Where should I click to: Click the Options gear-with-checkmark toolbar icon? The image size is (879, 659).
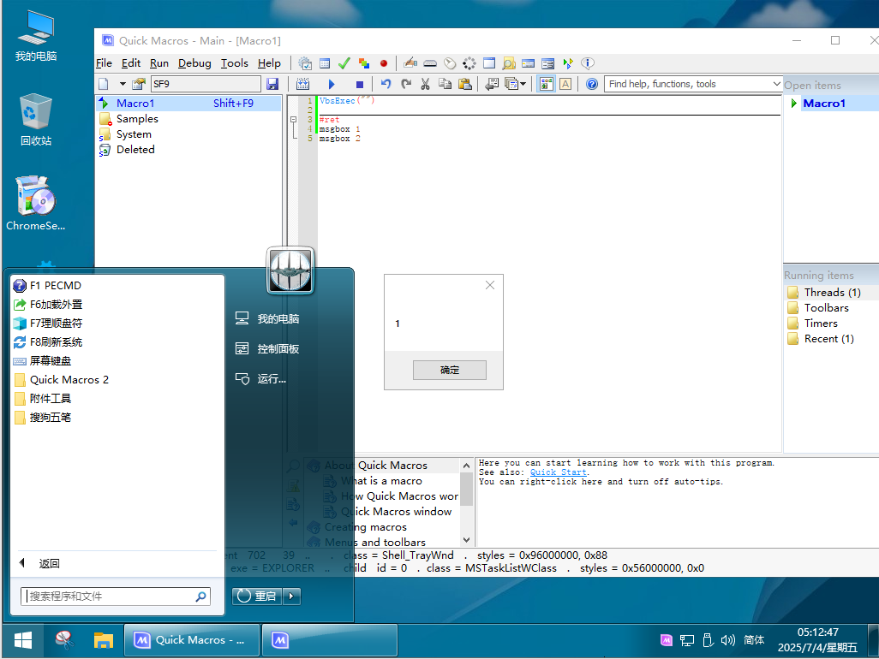click(x=305, y=63)
